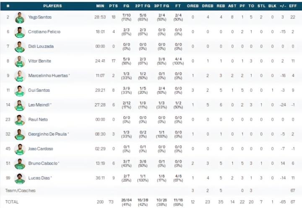Open Bruno Caboclo's profile picture

point(20,164)
